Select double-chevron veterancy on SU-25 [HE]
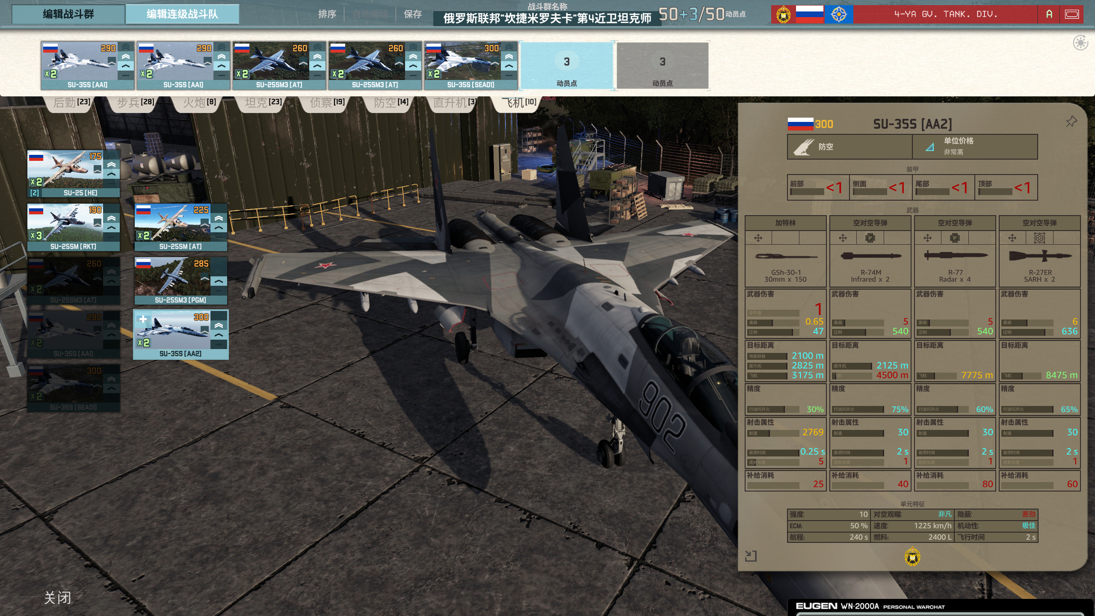1095x616 pixels. click(x=112, y=165)
